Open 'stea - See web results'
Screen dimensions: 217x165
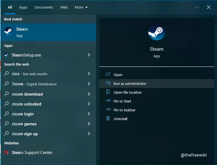[x=30, y=74]
